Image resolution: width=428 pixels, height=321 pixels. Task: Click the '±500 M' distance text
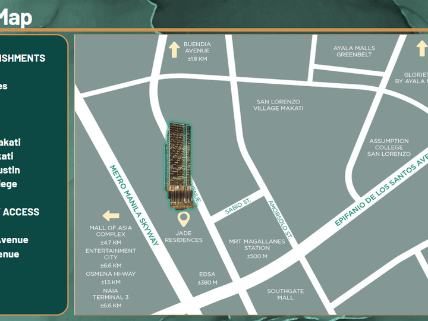[257, 256]
